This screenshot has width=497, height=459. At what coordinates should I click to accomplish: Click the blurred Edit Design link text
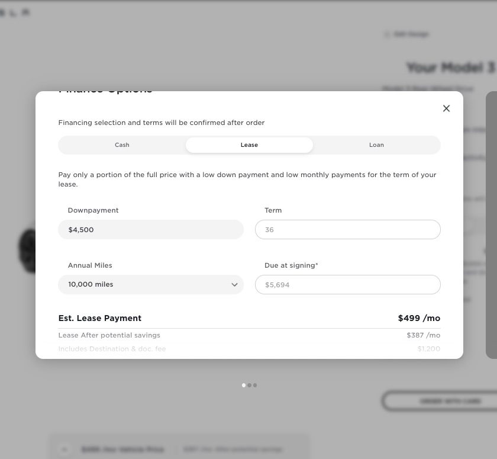[x=411, y=34]
